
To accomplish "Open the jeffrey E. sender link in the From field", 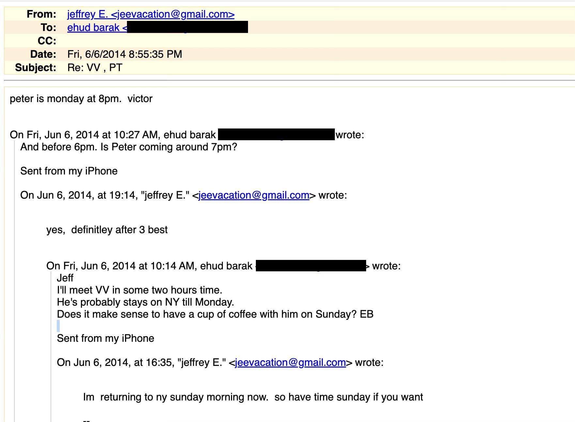I will click(151, 14).
